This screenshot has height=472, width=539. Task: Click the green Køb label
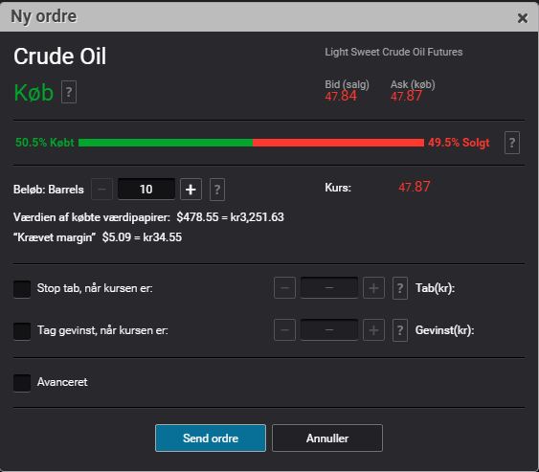[x=34, y=93]
